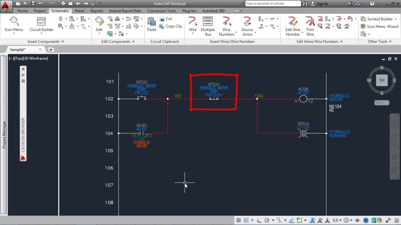
Task: Open the Icon Menu component browser
Action: tap(14, 24)
